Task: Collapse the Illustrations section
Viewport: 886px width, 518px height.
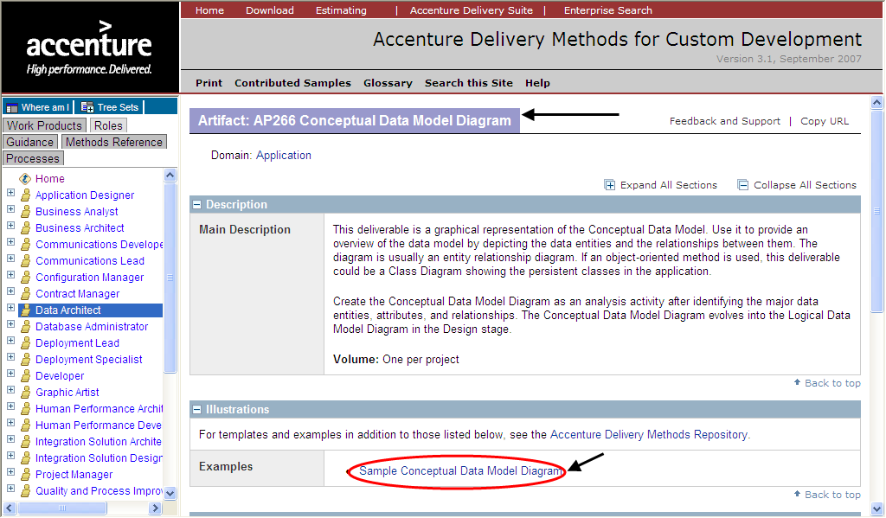Action: click(196, 410)
